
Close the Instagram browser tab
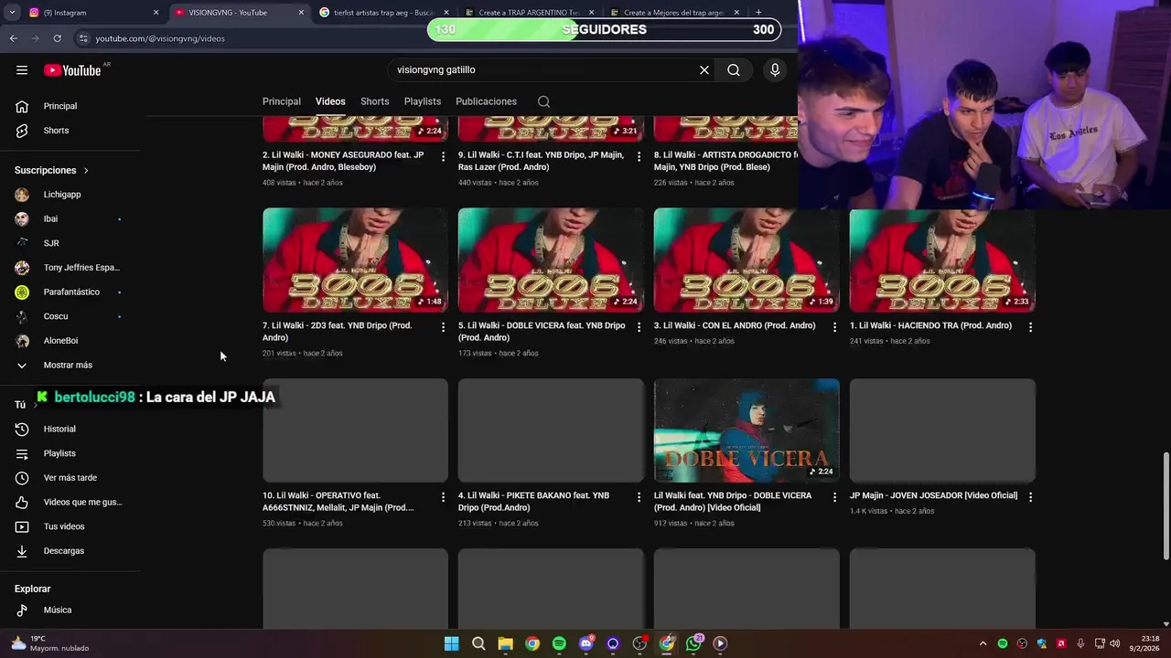pyautogui.click(x=156, y=13)
